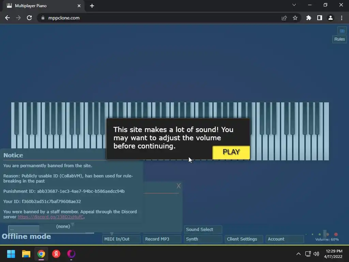This screenshot has width=349, height=262.
Task: Reload the mppclone.com page
Action: (29, 18)
